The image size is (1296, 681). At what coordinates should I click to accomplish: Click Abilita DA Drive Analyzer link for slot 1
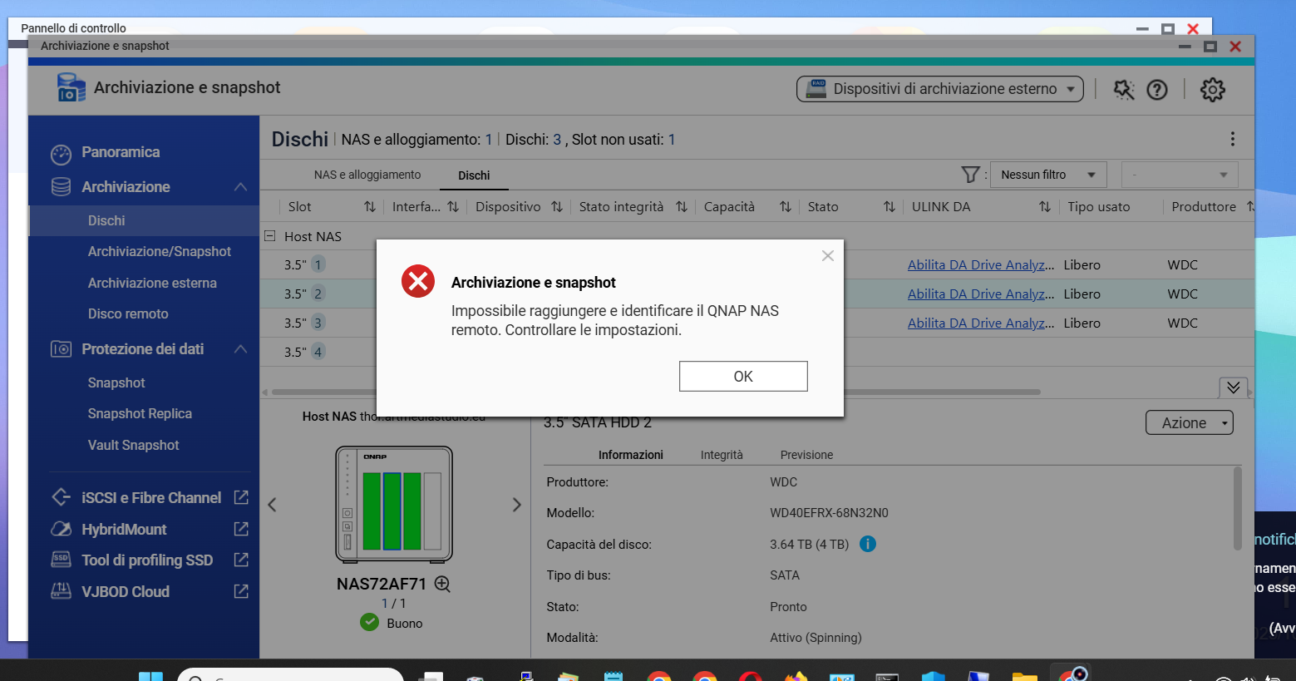pyautogui.click(x=980, y=265)
